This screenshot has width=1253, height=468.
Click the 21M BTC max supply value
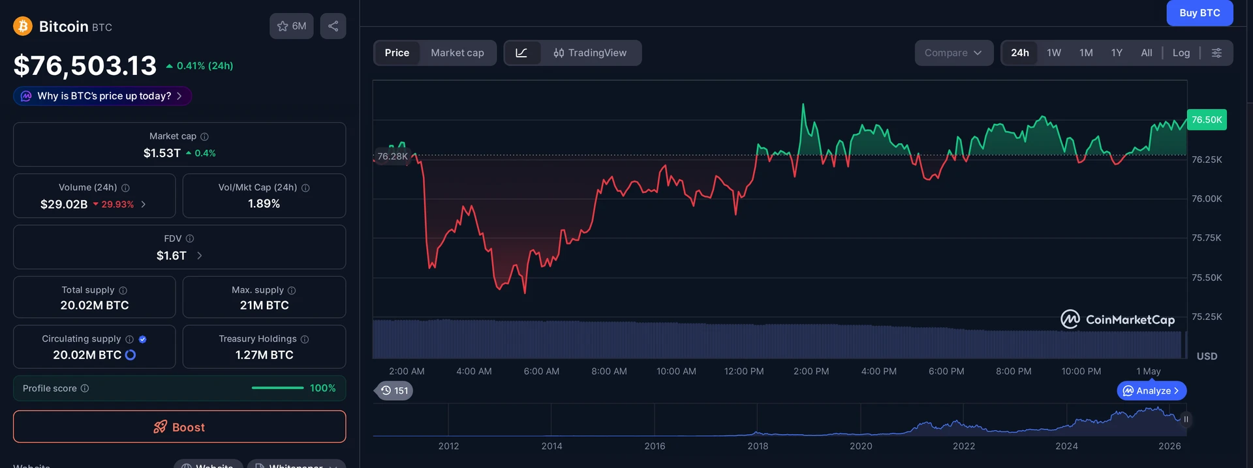pyautogui.click(x=264, y=306)
